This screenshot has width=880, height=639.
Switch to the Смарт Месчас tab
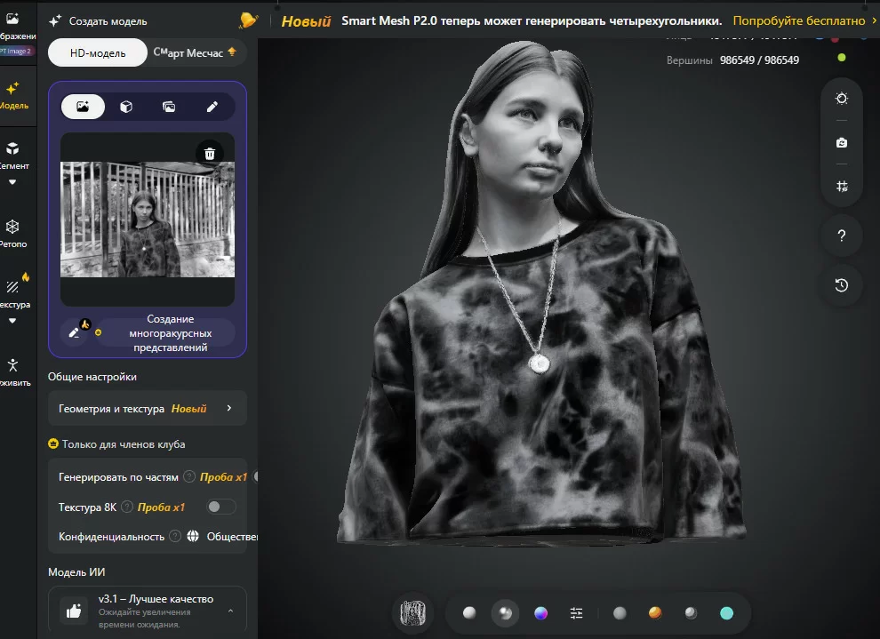pos(194,52)
